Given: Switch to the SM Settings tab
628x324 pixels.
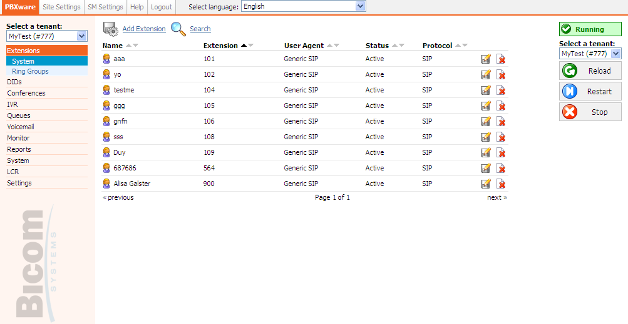Looking at the screenshot, I should (105, 7).
